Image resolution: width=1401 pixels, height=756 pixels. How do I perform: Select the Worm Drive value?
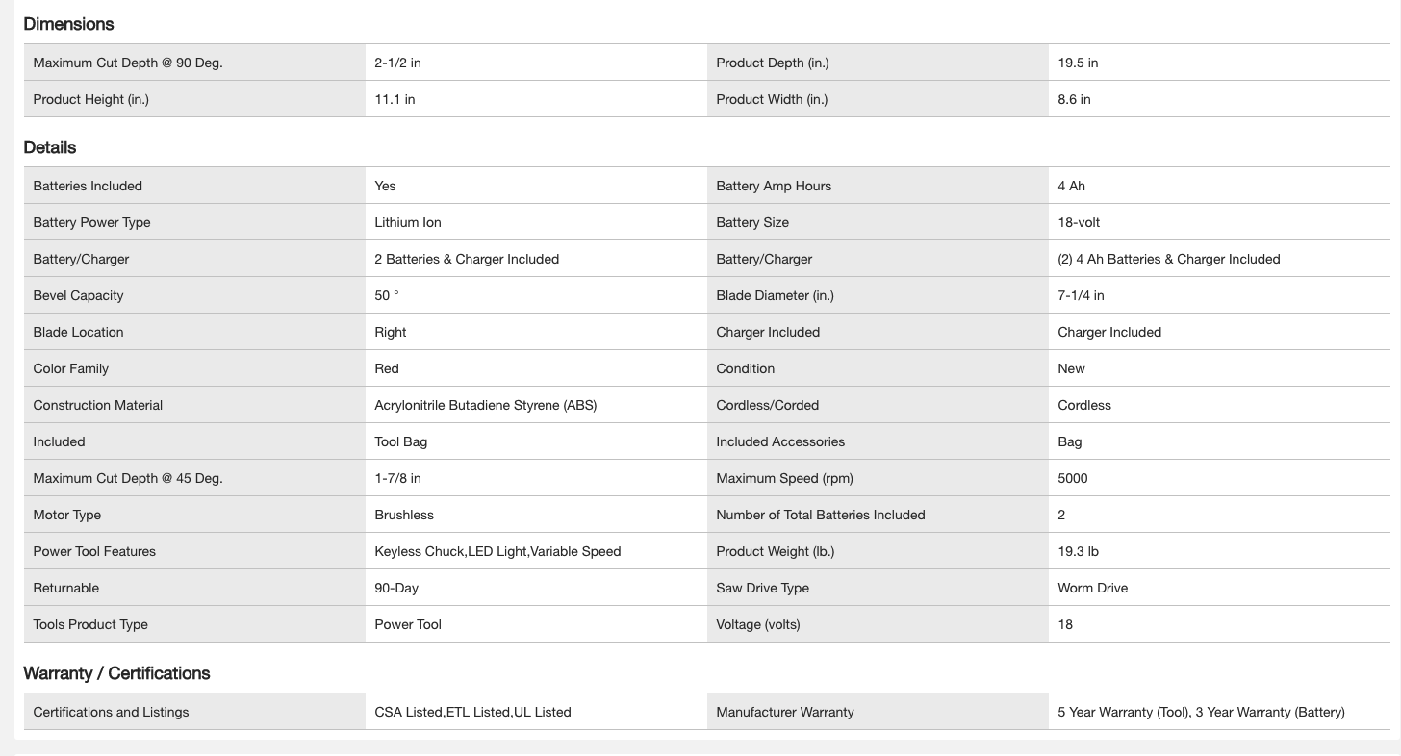click(1092, 588)
